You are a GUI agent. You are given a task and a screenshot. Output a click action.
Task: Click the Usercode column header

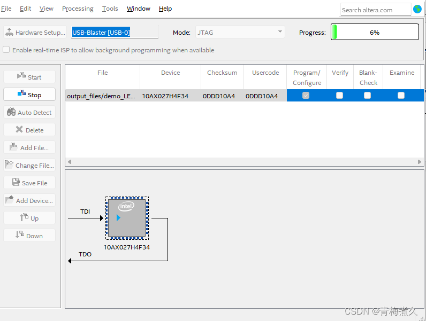coord(265,77)
